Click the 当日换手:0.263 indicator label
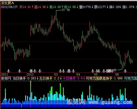 (24, 78)
